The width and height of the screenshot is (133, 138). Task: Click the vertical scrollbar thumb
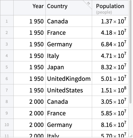pos(130,52)
